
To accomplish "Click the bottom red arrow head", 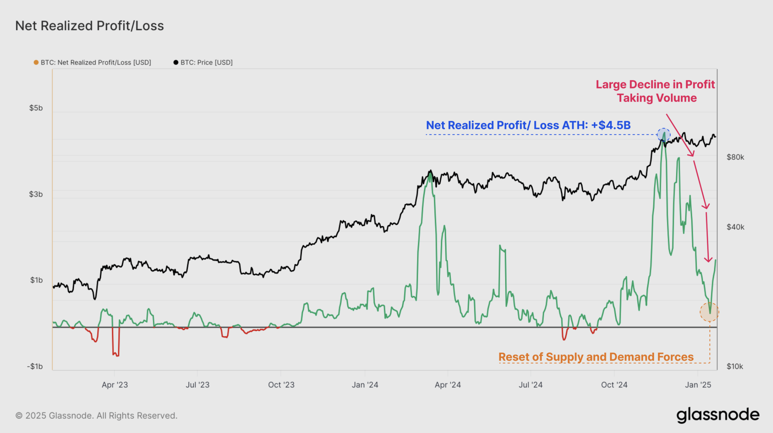I will (x=708, y=260).
